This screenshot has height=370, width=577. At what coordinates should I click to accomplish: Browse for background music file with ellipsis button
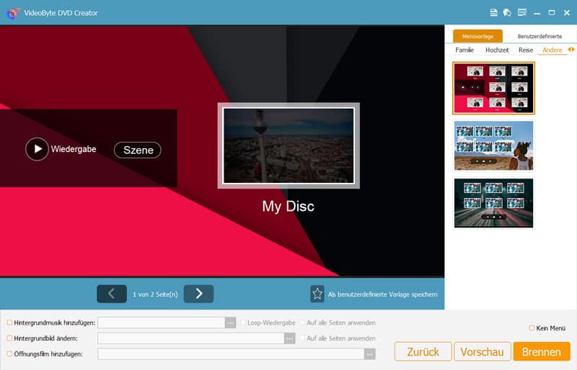pos(231,323)
